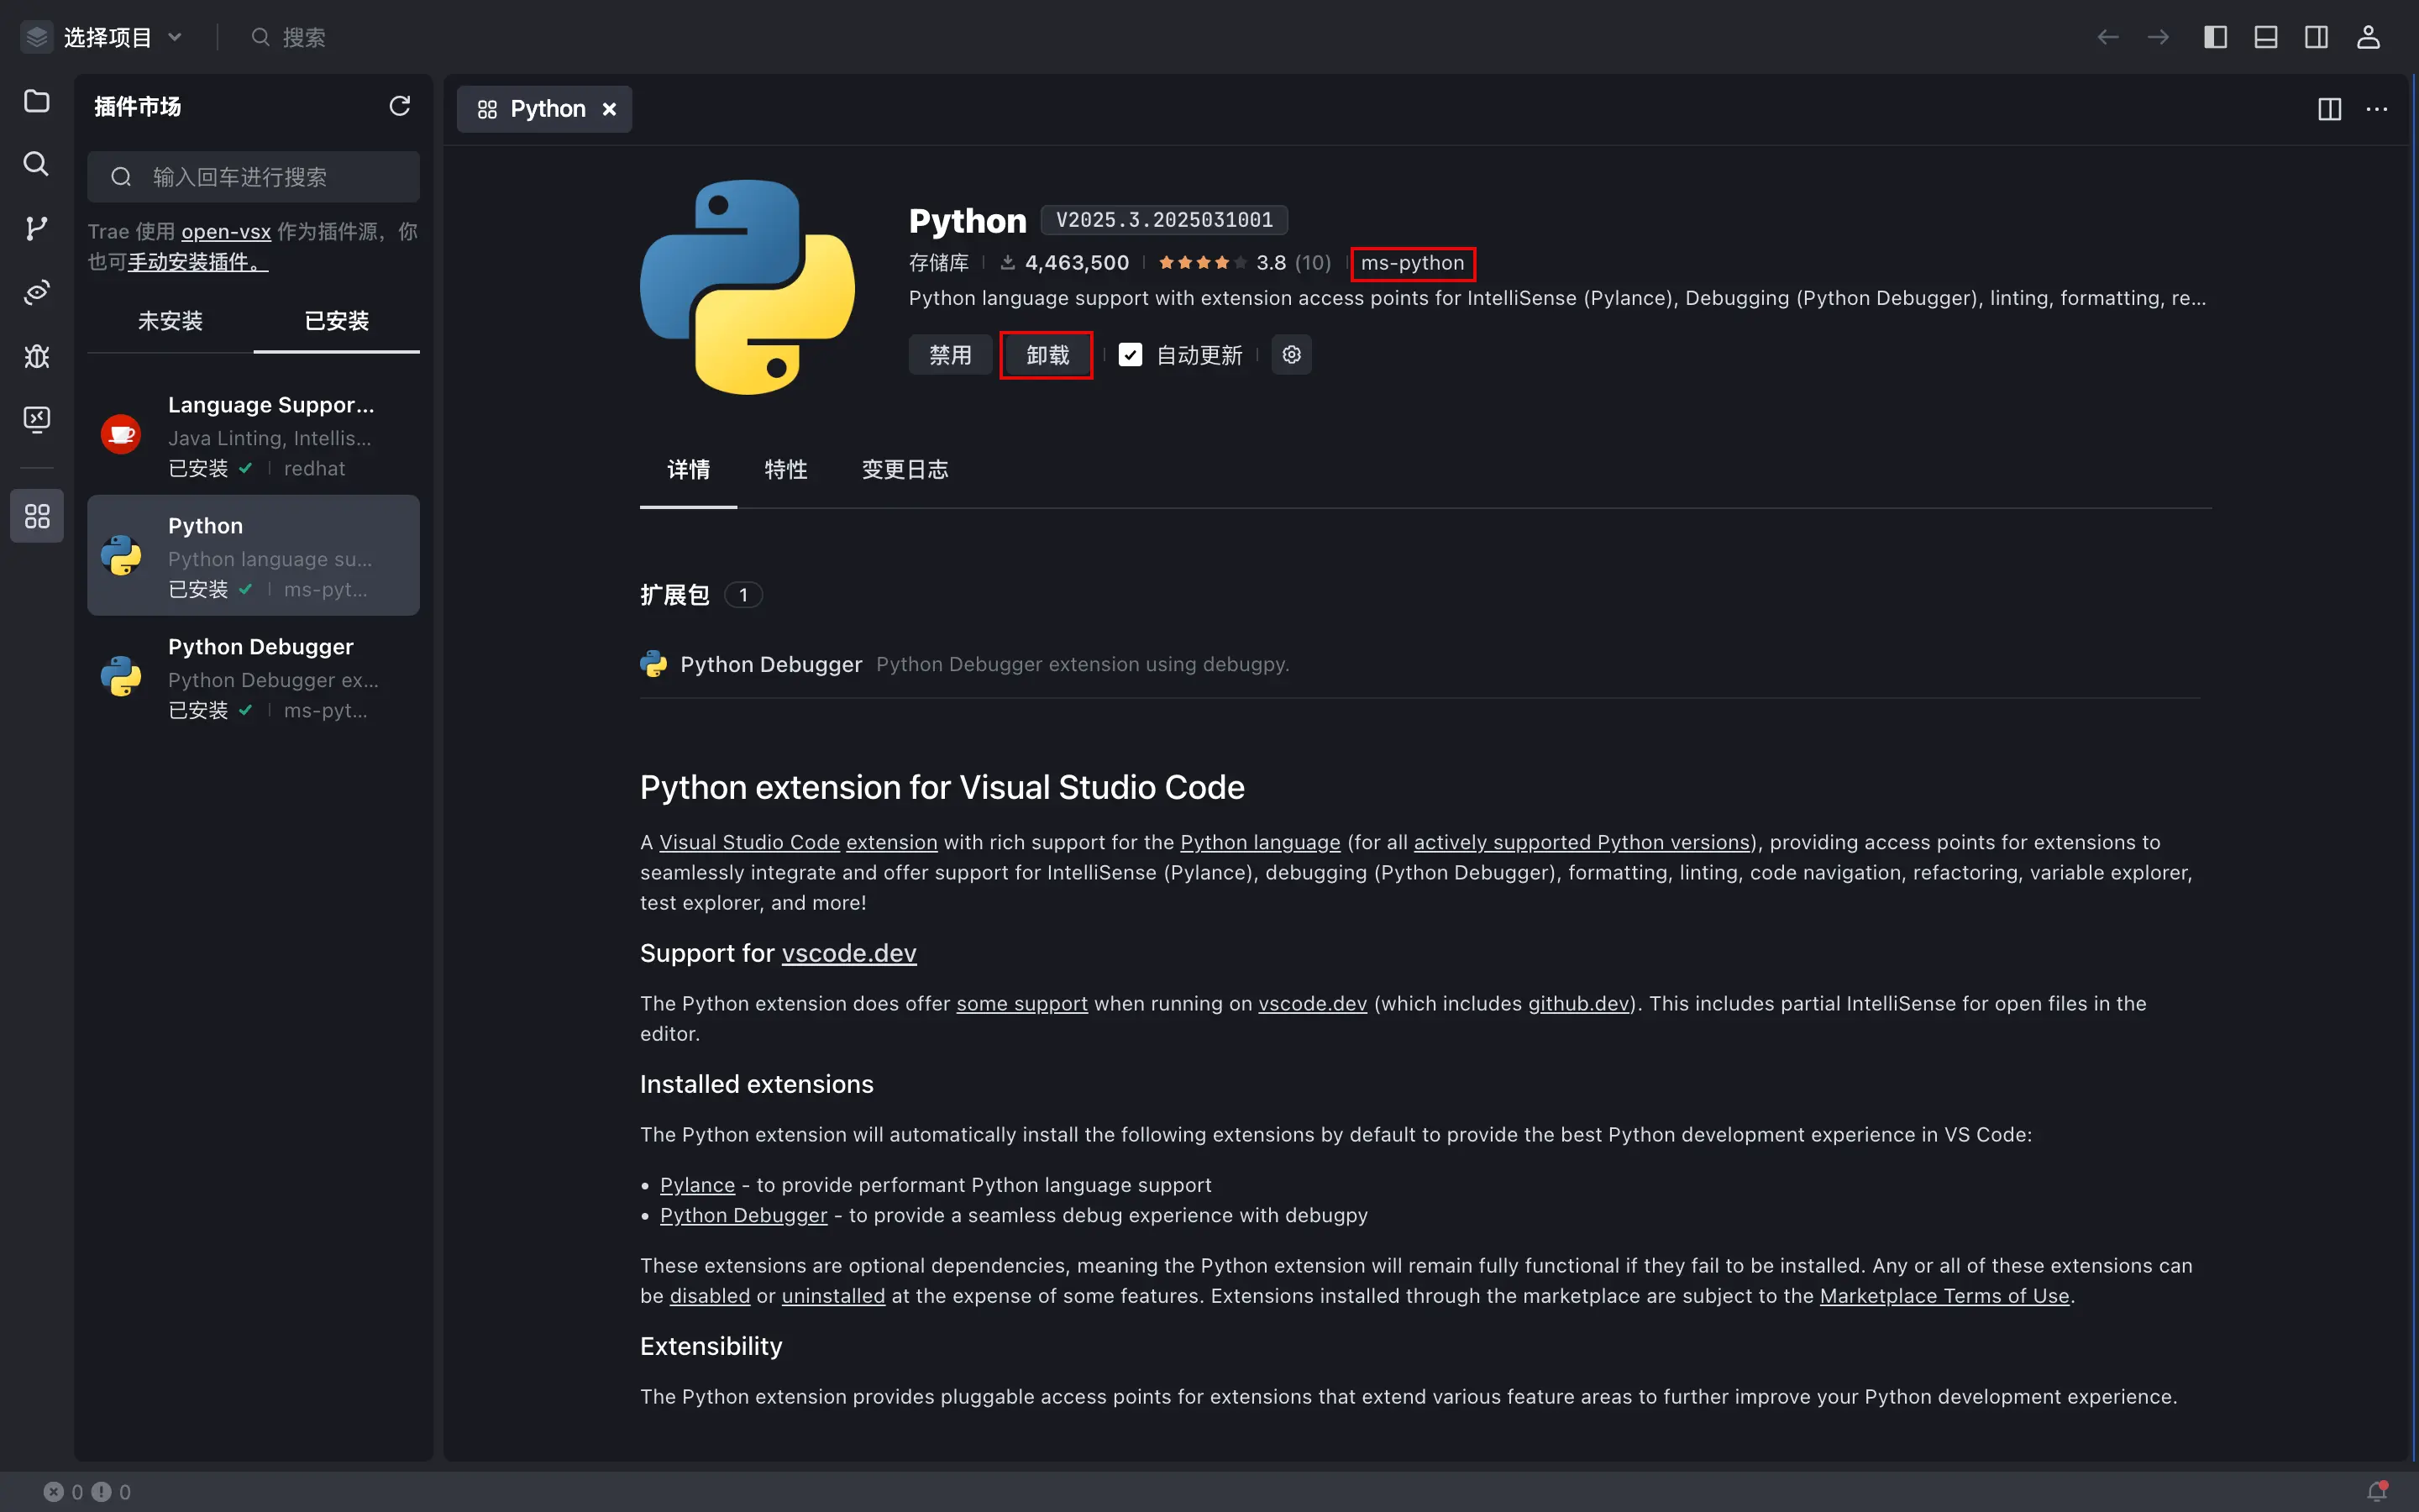Open the Python language link
The height and width of the screenshot is (1512, 2419).
(1261, 843)
